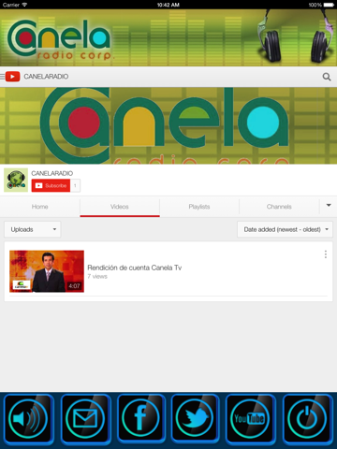Viewport: 337px width, 449px height.
Task: Switch to the Home tab
Action: tap(40, 207)
